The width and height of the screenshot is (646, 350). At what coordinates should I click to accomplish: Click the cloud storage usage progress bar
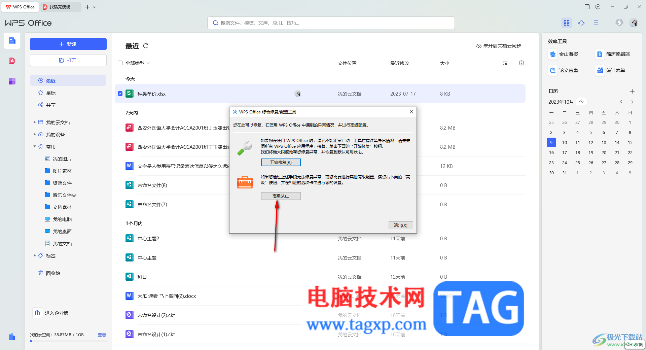tap(68, 341)
